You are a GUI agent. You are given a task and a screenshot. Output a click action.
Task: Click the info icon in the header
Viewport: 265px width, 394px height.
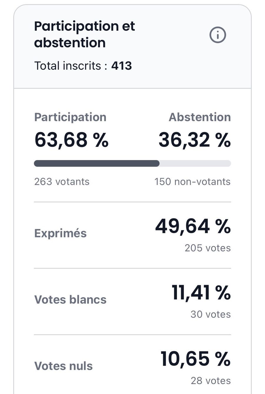pos(218,35)
